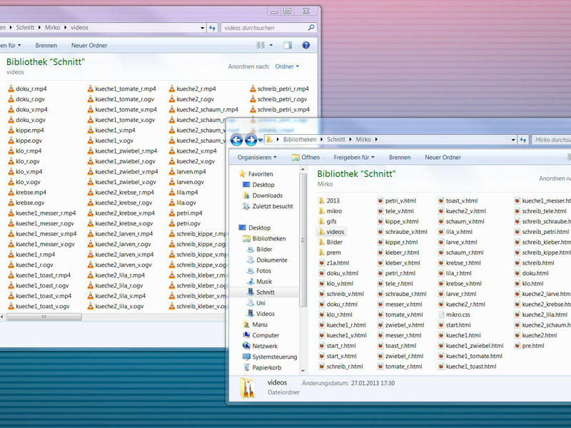Click the horizontal scrollbar in videos window
Screen dimensions: 571x428
point(43,317)
